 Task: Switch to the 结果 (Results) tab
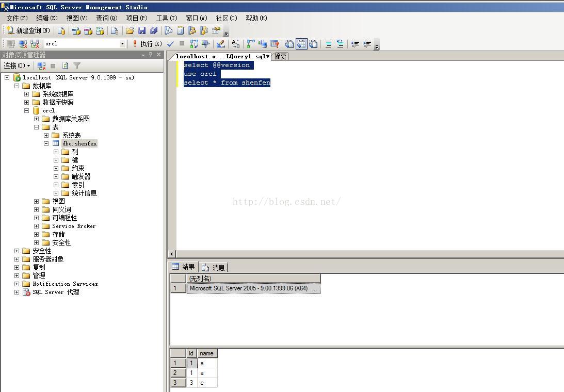[x=184, y=267]
